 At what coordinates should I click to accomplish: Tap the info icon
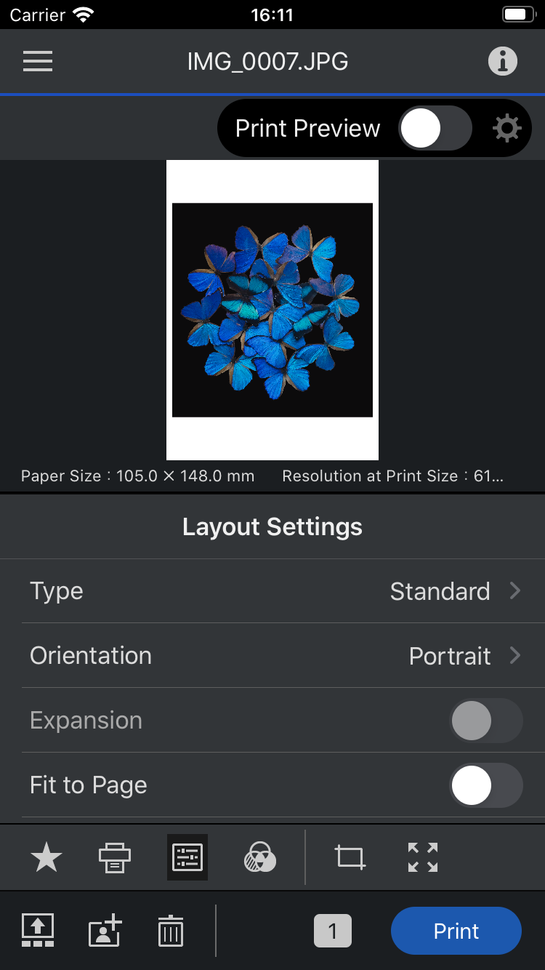point(502,62)
